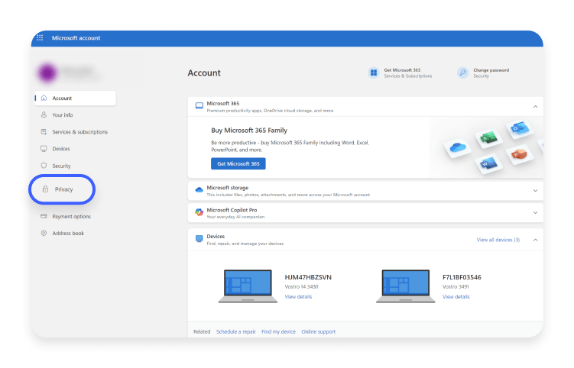This screenshot has width=574, height=368.
Task: Click the Microsoft storage title
Action: [228, 188]
